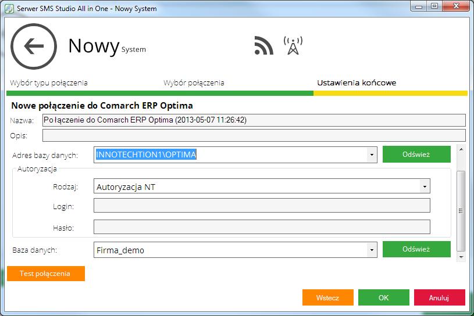Viewport: 474px width, 316px height.
Task: Click the green progress bar segment
Action: pyautogui.click(x=160, y=94)
